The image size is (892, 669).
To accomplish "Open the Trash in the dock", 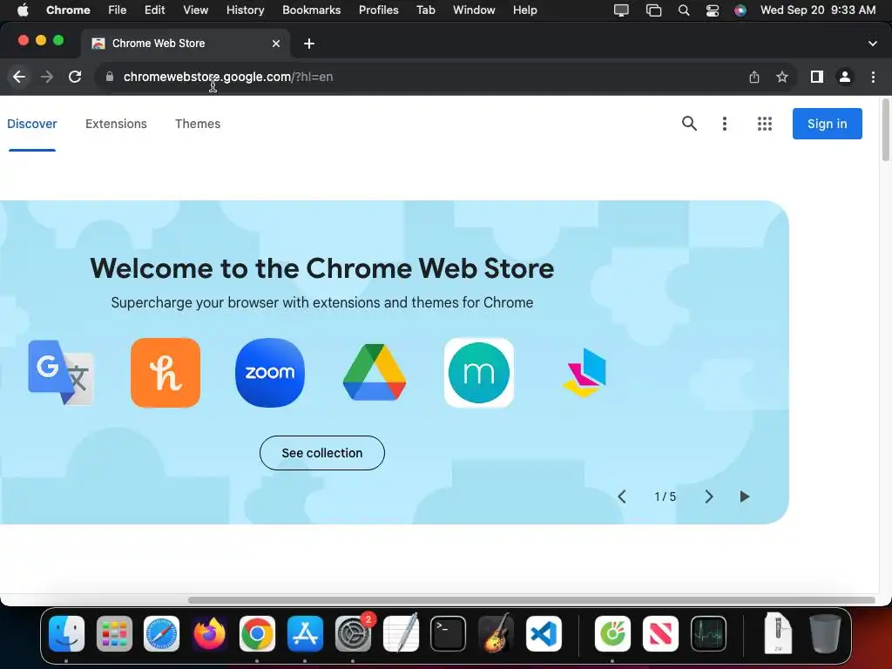I will coord(825,633).
